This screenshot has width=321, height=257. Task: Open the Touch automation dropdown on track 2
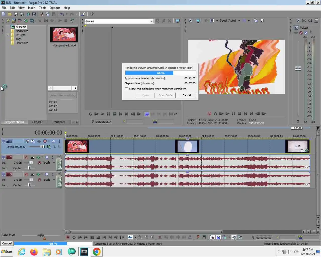click(x=54, y=163)
